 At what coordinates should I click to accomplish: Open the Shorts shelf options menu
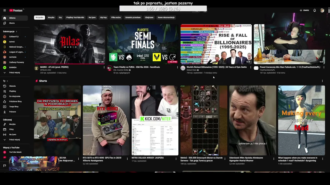[322, 81]
